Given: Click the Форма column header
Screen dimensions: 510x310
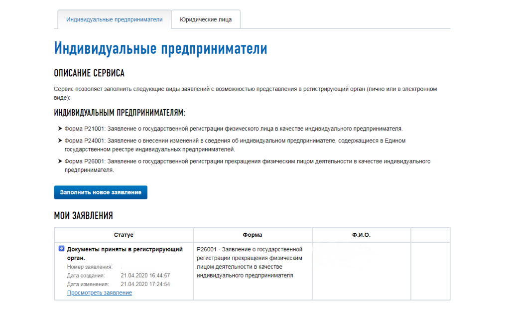Looking at the screenshot, I should (x=253, y=235).
